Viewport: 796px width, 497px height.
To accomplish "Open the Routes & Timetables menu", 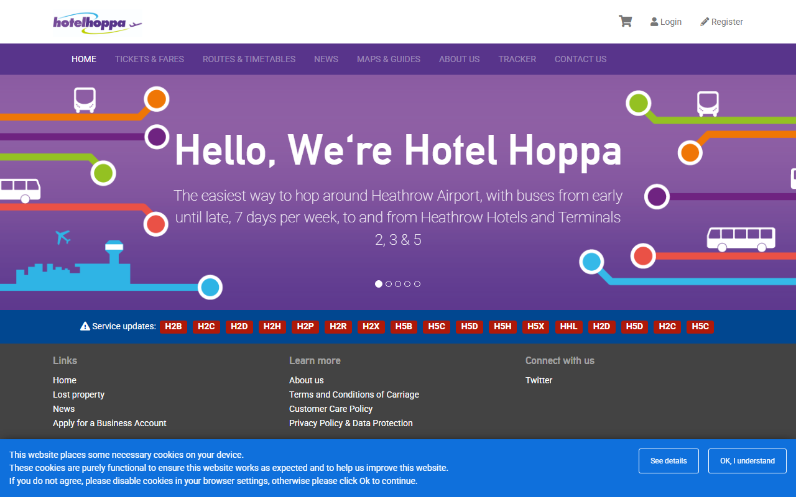I will coord(249,59).
